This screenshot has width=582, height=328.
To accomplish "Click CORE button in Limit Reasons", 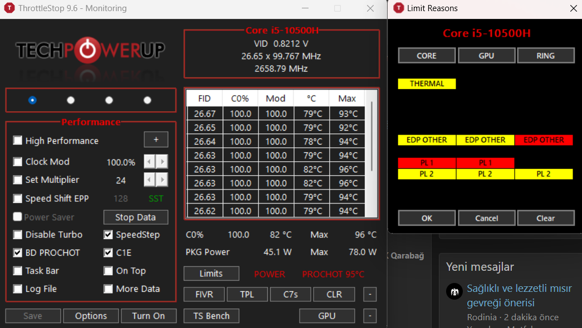I will [427, 56].
